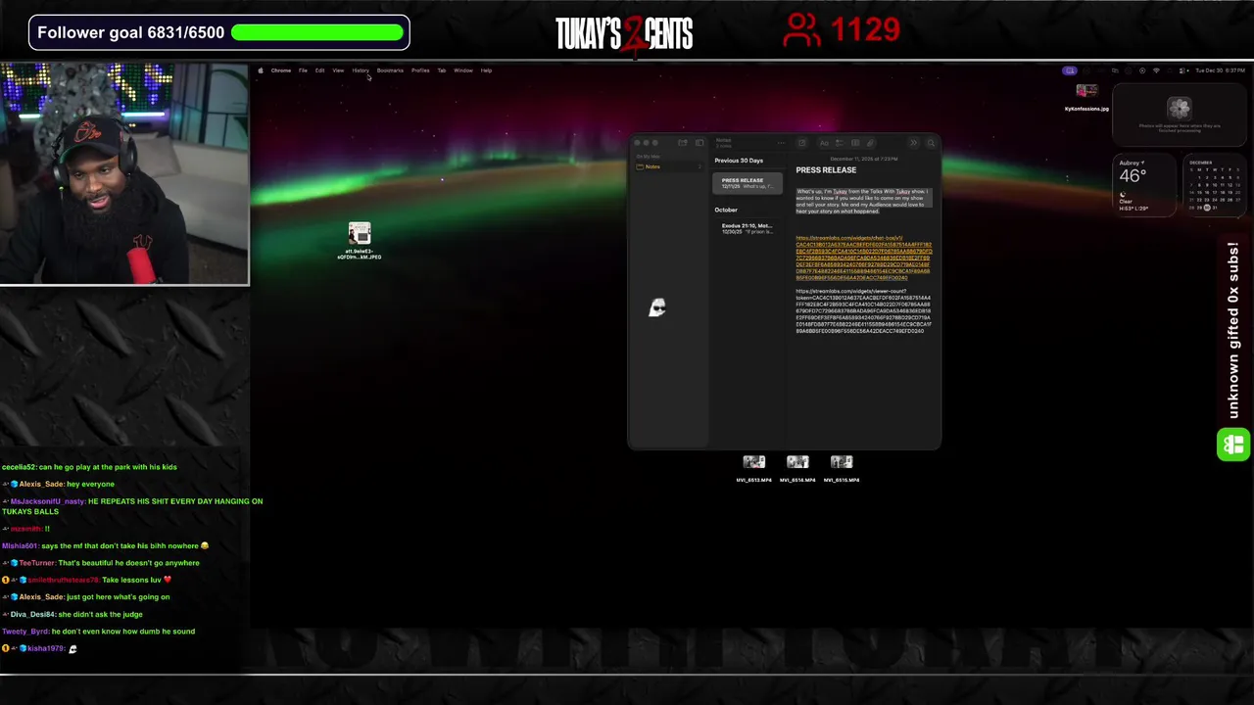Open the Profiles menu
The width and height of the screenshot is (1254, 705).
420,70
